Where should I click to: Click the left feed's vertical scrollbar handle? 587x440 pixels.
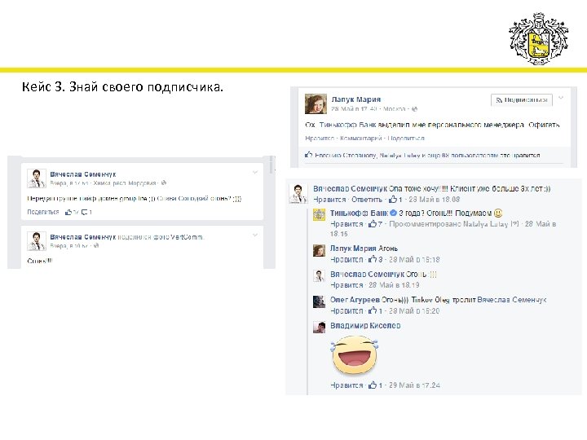tap(271, 165)
